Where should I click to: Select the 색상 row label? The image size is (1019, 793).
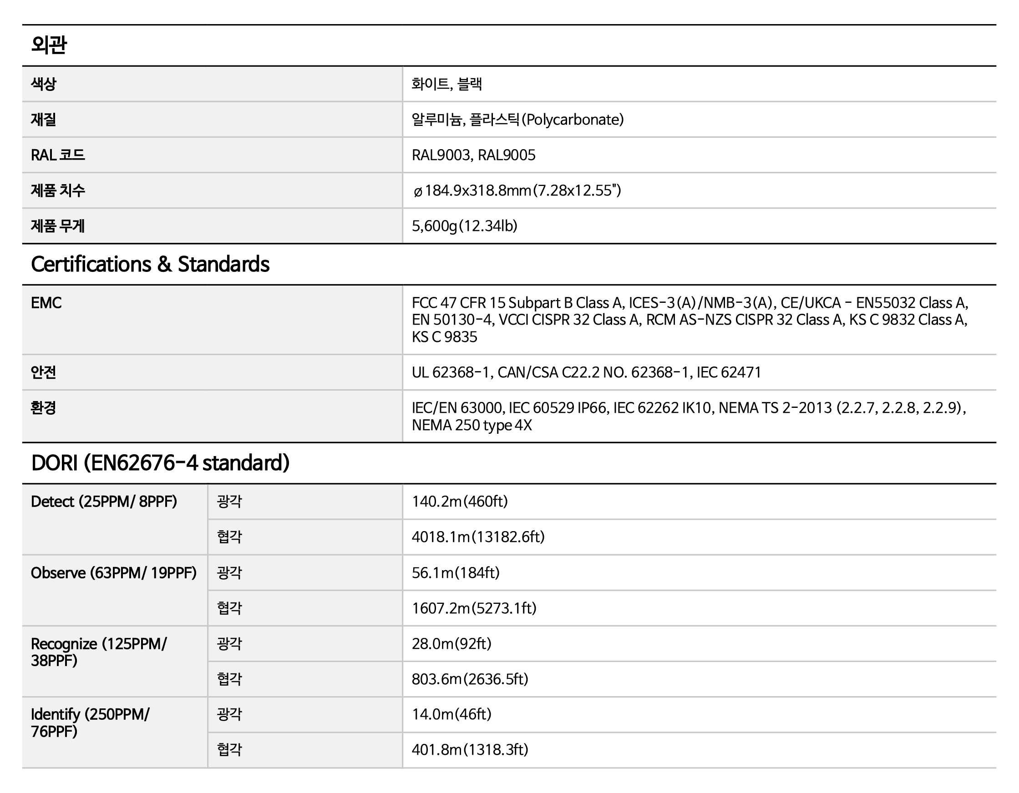coord(43,85)
